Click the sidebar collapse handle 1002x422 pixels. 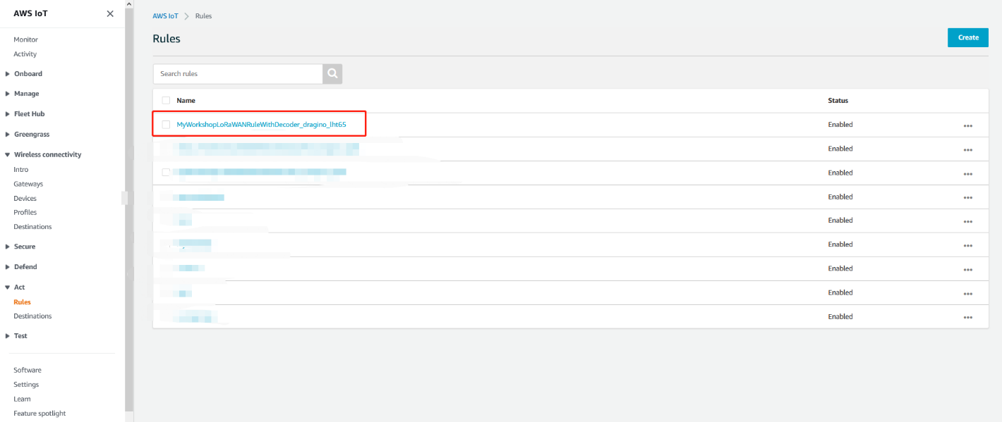[124, 198]
